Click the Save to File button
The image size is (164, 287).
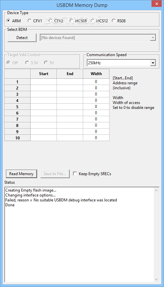pos(55,174)
